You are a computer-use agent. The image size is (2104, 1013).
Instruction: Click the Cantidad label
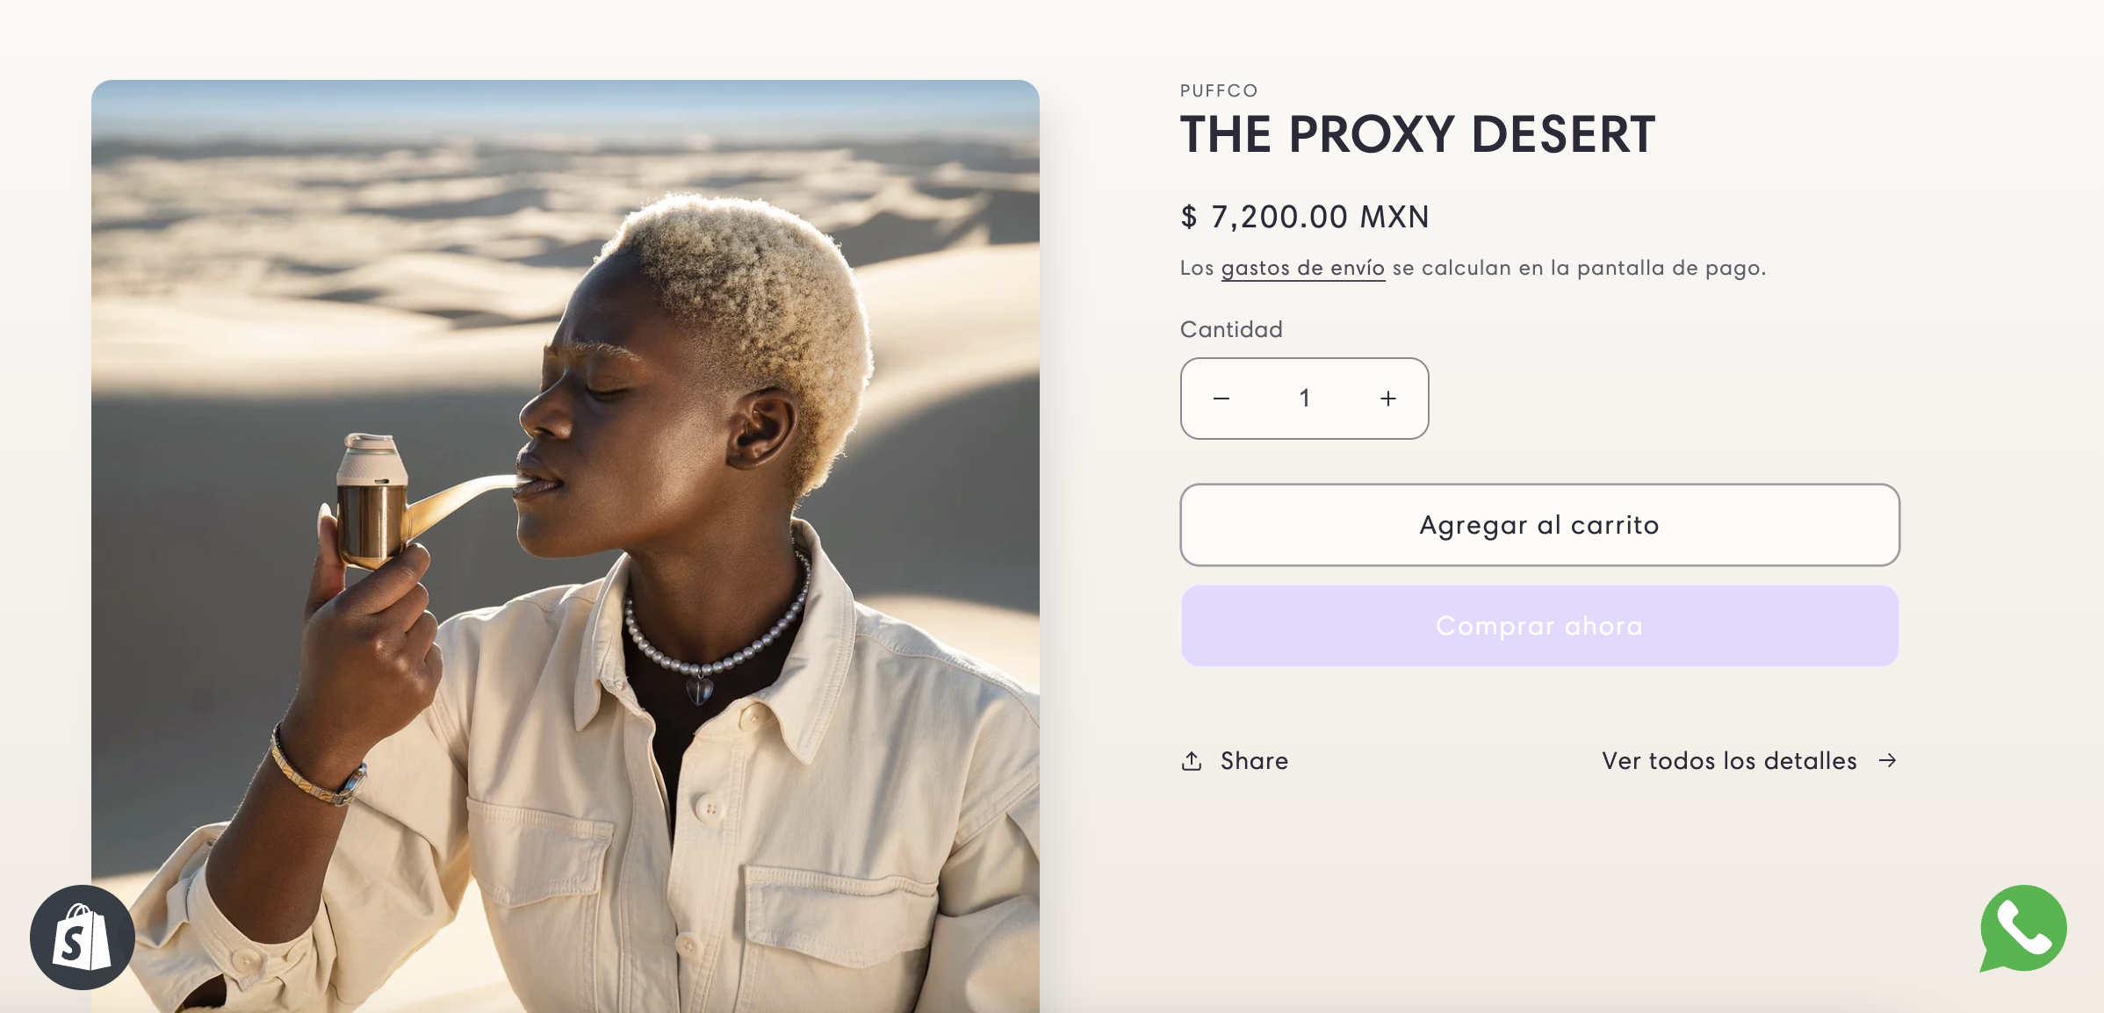point(1231,329)
